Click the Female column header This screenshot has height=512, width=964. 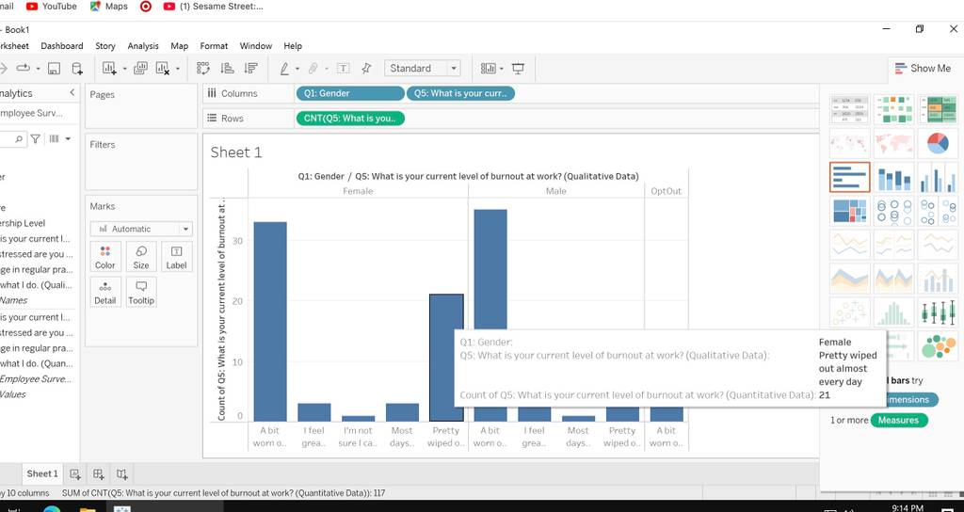click(358, 191)
